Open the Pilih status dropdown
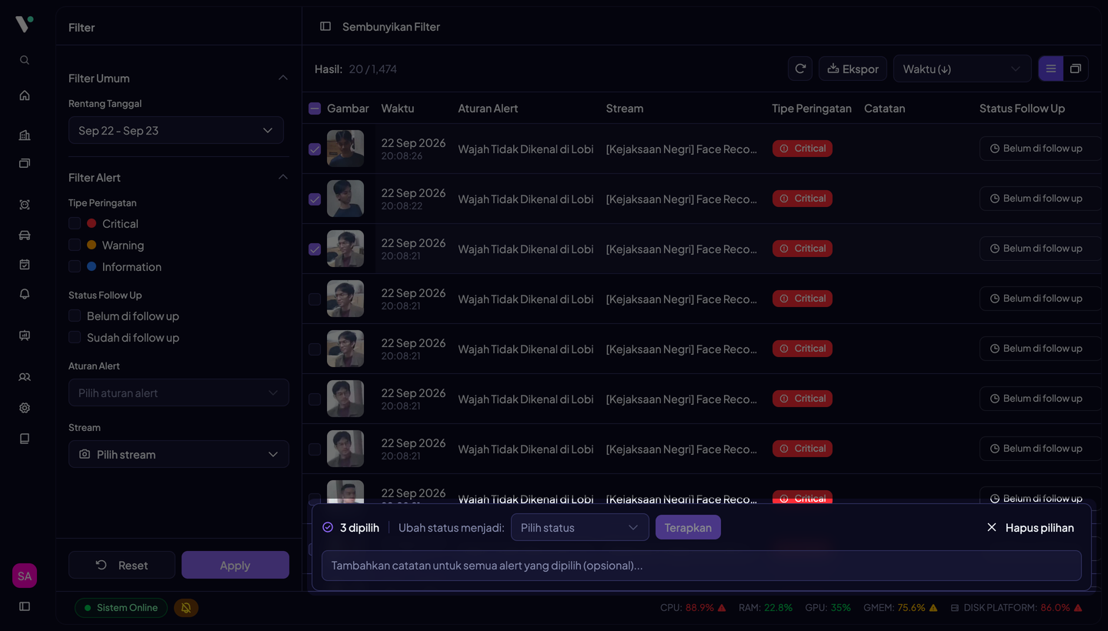Image resolution: width=1108 pixels, height=631 pixels. (x=580, y=527)
